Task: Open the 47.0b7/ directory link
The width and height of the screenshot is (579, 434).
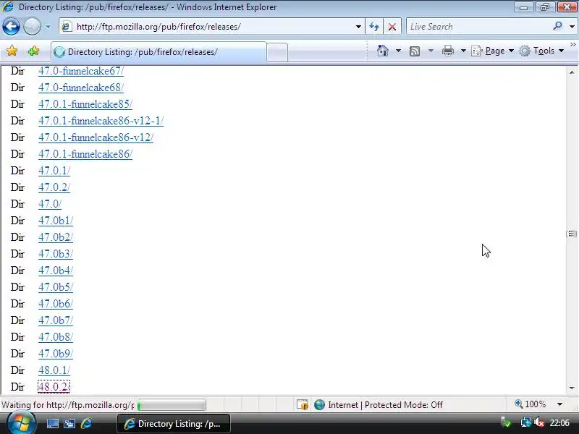Action: click(x=56, y=320)
